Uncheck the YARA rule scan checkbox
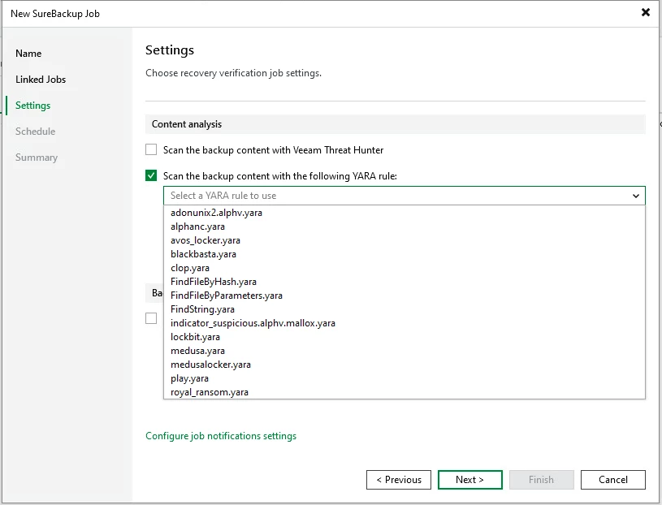Screen dimensions: 662x505 click(x=151, y=175)
